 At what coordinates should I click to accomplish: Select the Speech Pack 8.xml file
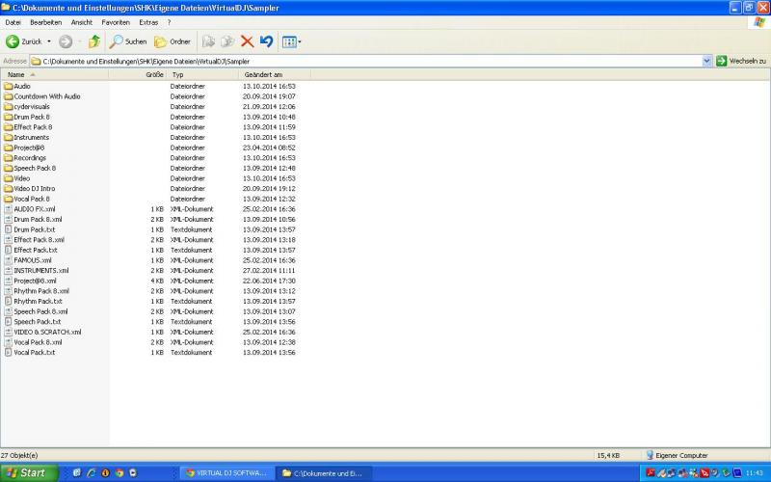pyautogui.click(x=36, y=311)
